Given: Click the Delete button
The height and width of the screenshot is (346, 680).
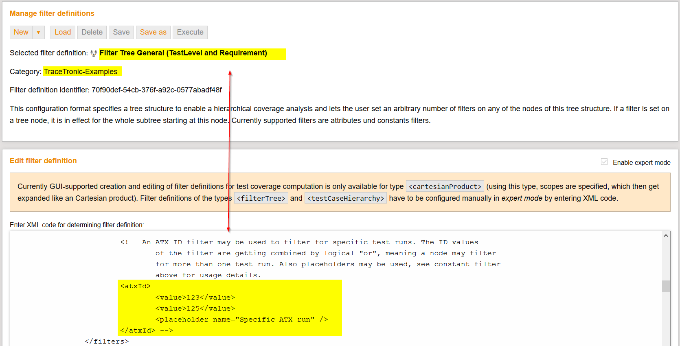Looking at the screenshot, I should pos(92,33).
